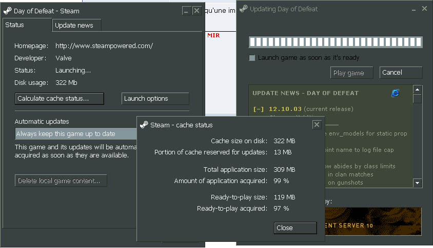Open the Automatic updates dropdown
The image size is (433, 248).
76,134
